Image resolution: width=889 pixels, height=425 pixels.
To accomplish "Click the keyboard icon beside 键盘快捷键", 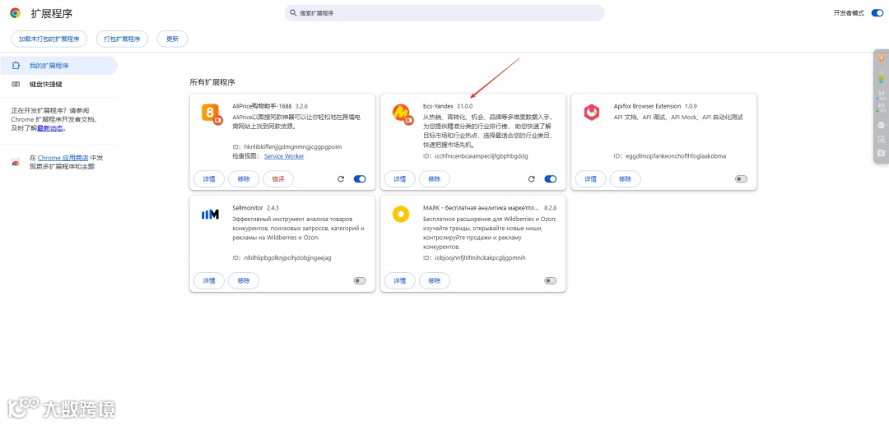I will (16, 85).
